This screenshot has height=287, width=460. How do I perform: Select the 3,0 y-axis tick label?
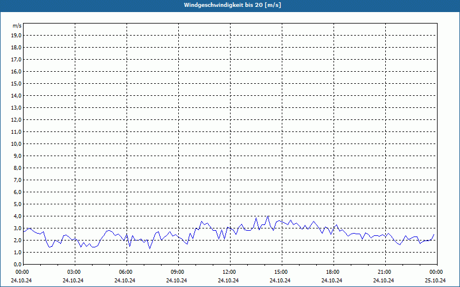(18, 228)
